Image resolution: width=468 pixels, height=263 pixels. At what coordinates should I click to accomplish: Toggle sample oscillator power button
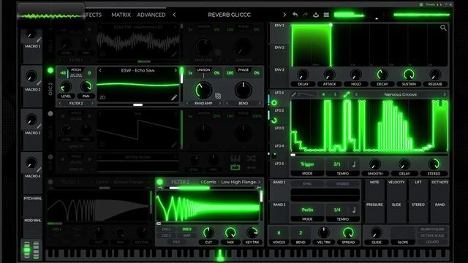click(x=50, y=157)
